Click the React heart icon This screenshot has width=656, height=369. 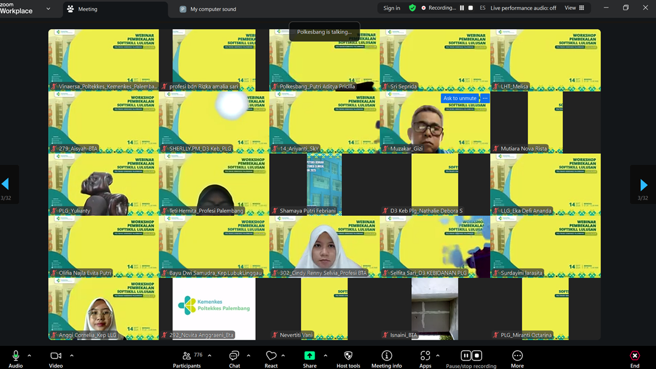click(271, 356)
